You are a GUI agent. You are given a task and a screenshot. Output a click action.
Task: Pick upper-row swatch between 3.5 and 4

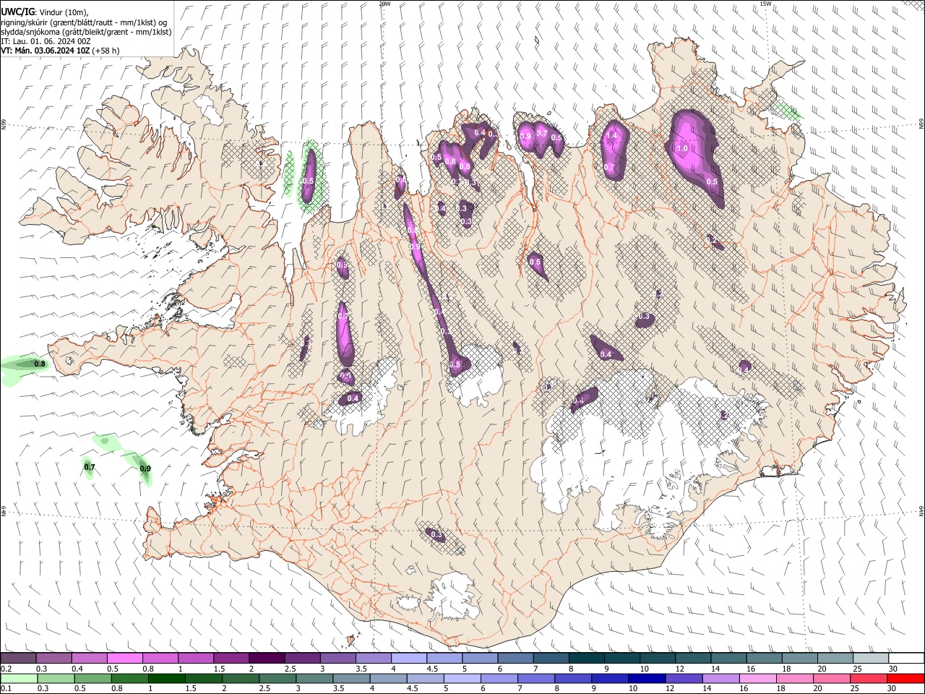pos(373,658)
